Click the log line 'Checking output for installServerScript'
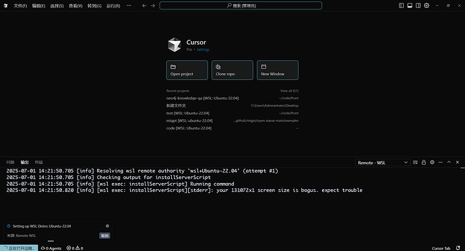This screenshot has height=251, width=465. [108, 177]
